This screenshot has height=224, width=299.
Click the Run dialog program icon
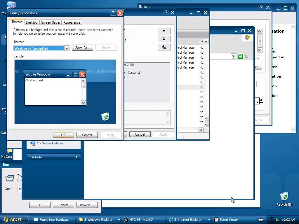pos(10,178)
